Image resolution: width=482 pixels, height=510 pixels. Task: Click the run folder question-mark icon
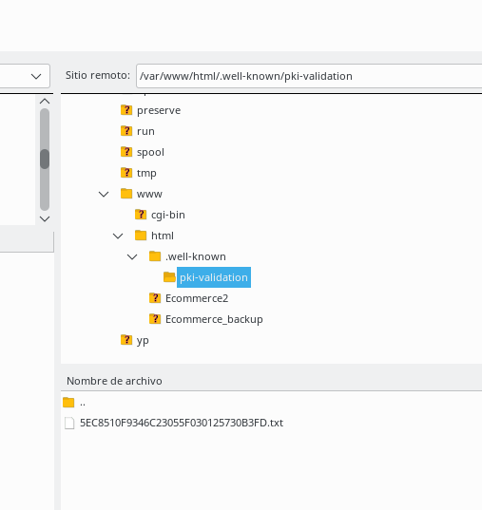[126, 131]
